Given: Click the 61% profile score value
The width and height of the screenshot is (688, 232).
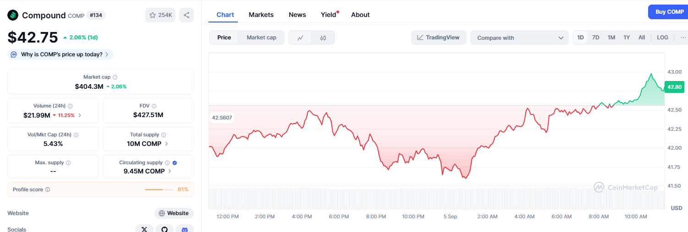Looking at the screenshot, I should [183, 189].
